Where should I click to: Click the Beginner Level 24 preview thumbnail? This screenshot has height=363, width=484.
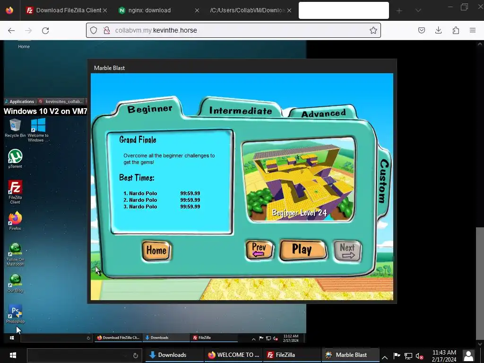coord(298,180)
